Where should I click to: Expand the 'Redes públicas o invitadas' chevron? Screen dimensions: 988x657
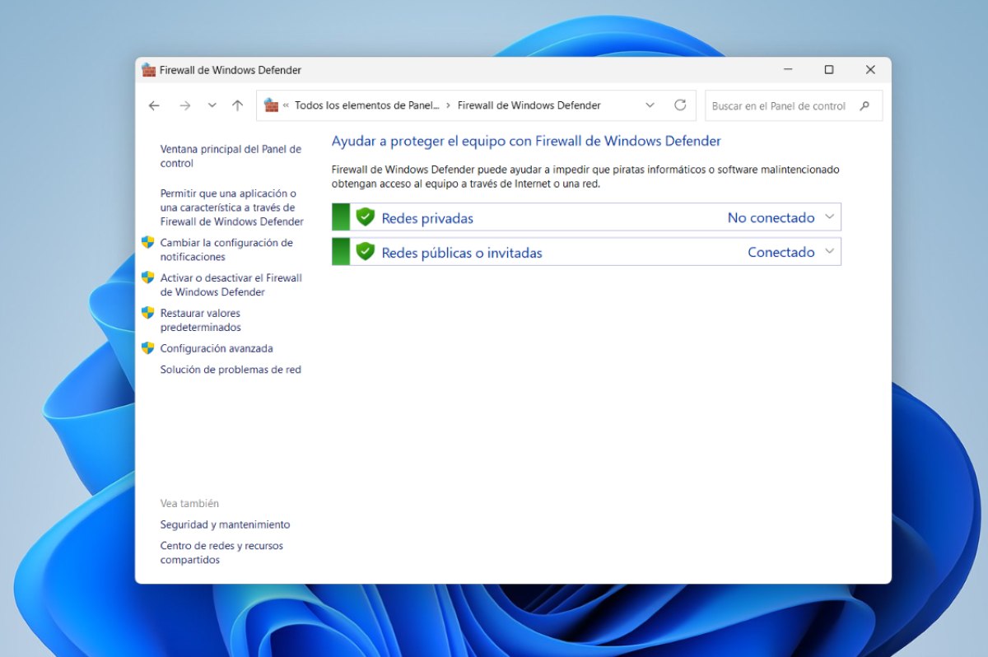829,252
